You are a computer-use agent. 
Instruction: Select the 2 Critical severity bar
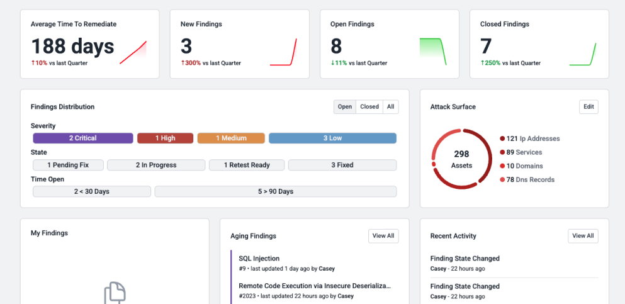point(83,138)
